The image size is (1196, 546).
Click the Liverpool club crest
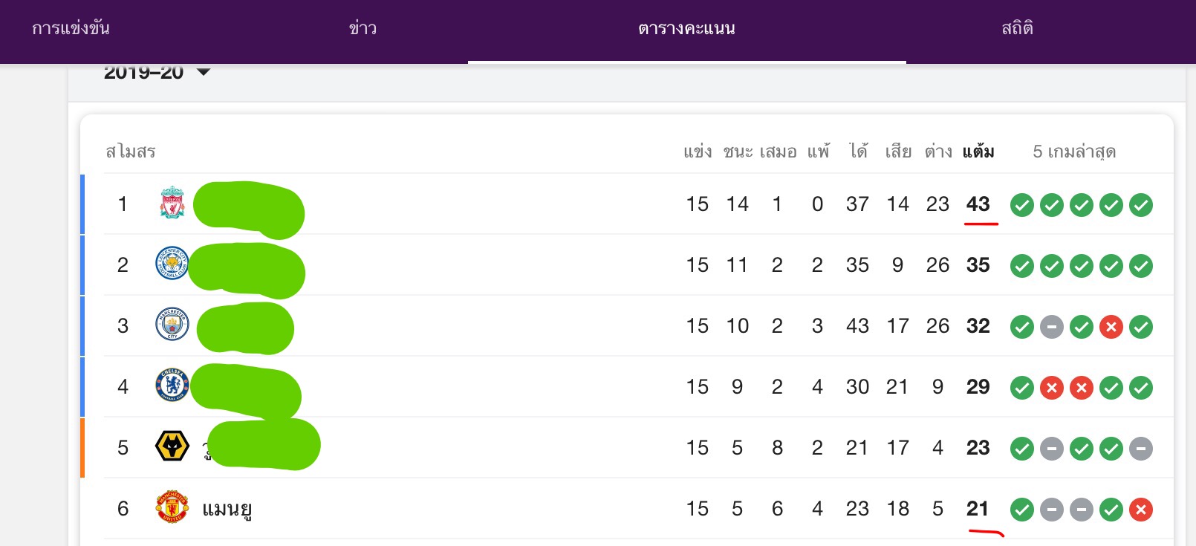[x=172, y=203]
